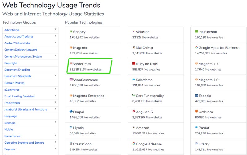The width and height of the screenshot is (247, 155).
Task: Open the WooCommerce technology link
Action: click(x=86, y=80)
